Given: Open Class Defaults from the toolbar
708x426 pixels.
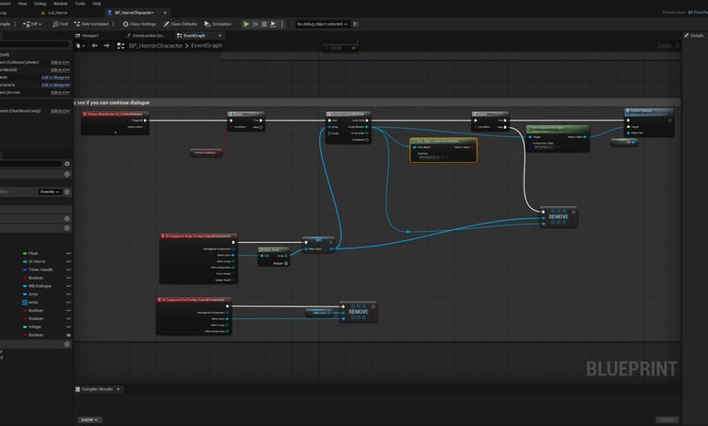Looking at the screenshot, I should (x=180, y=24).
